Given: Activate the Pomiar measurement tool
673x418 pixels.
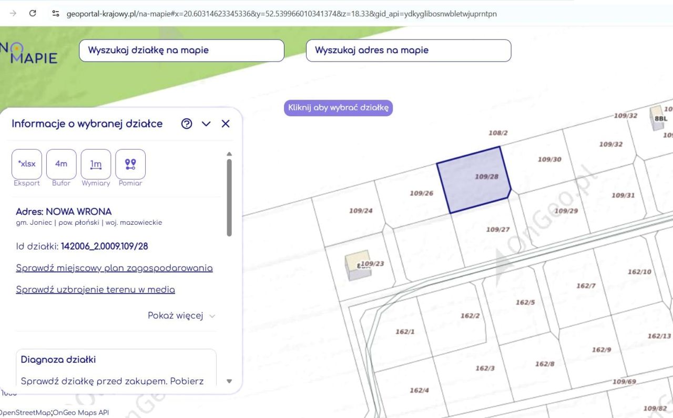Looking at the screenshot, I should pyautogui.click(x=130, y=164).
